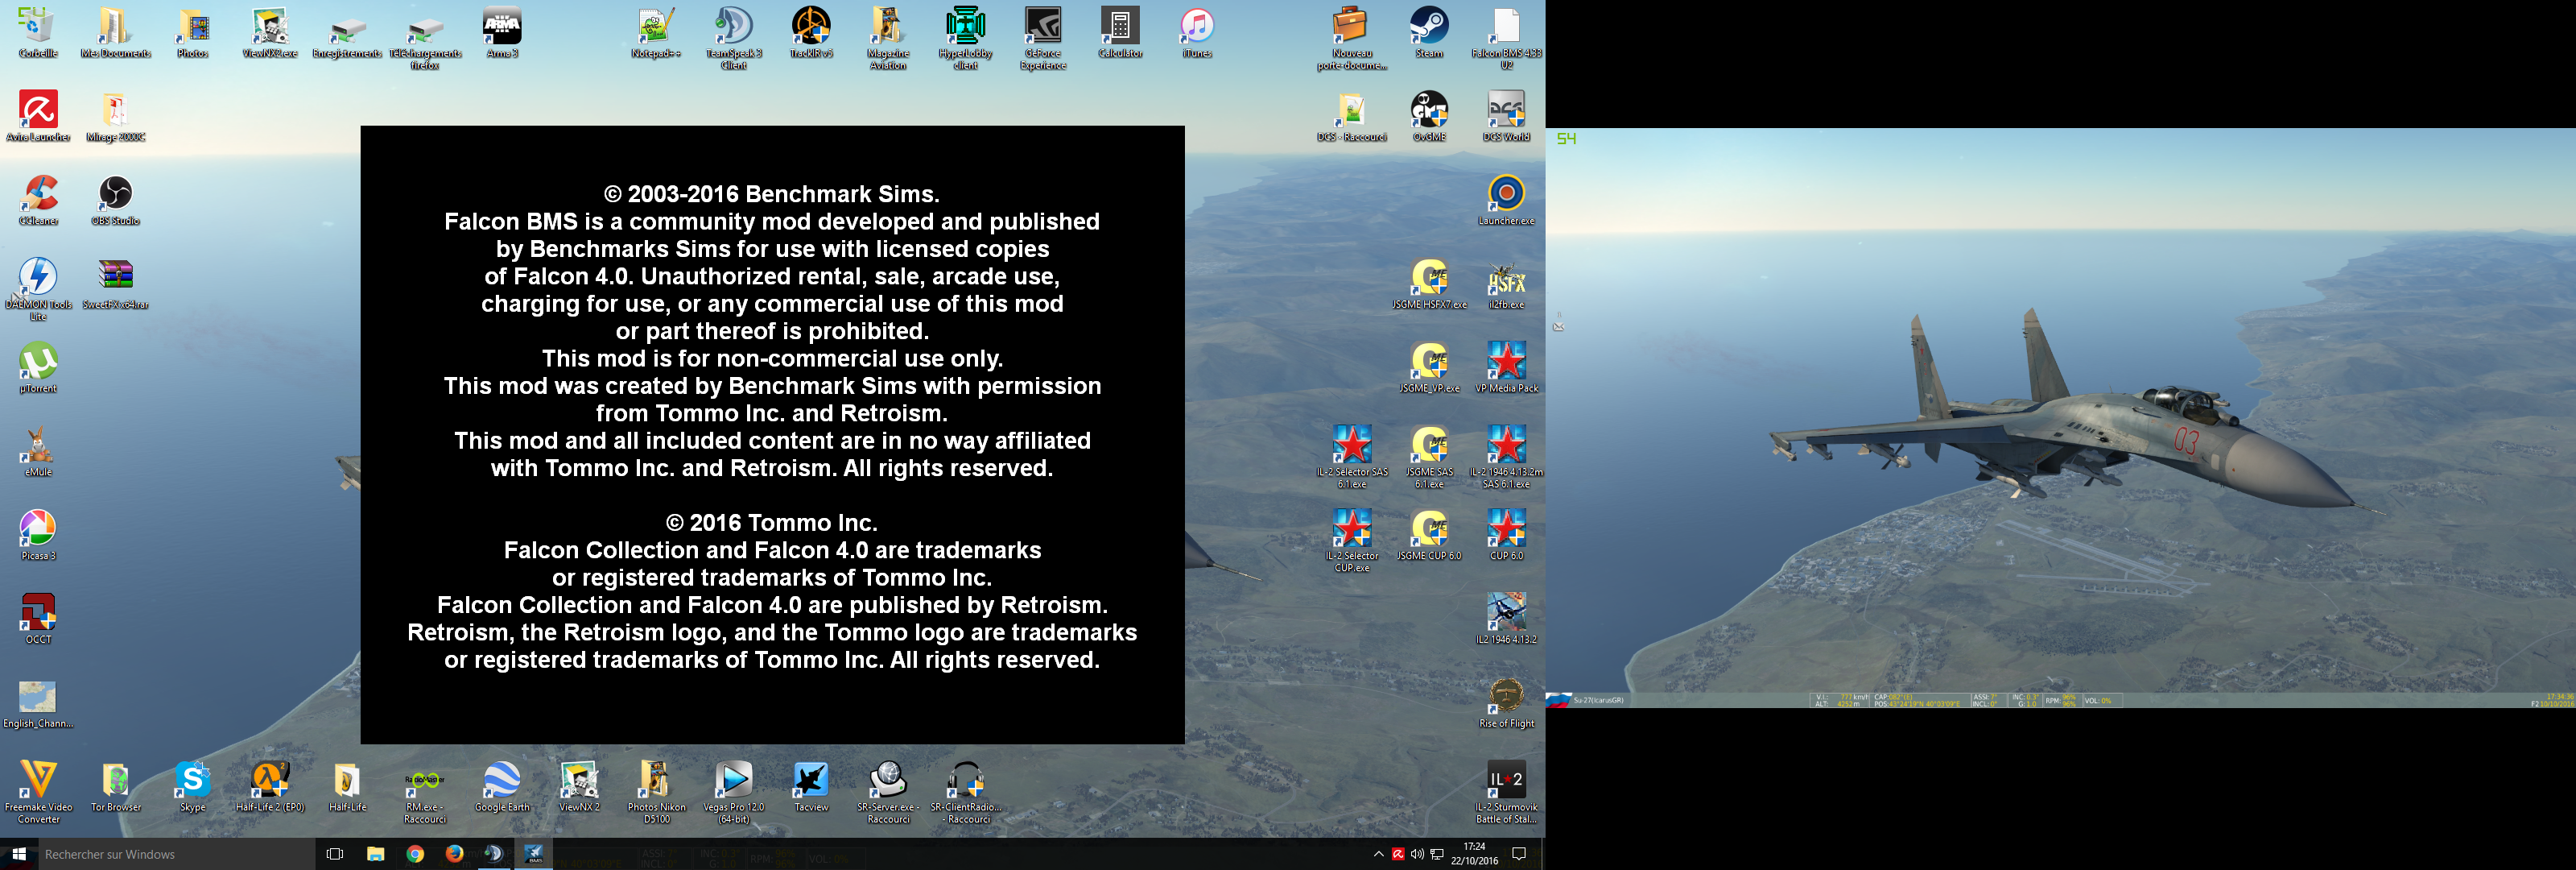2576x870 pixels.
Task: Open Notepad++ desktop icon
Action: coord(656,32)
